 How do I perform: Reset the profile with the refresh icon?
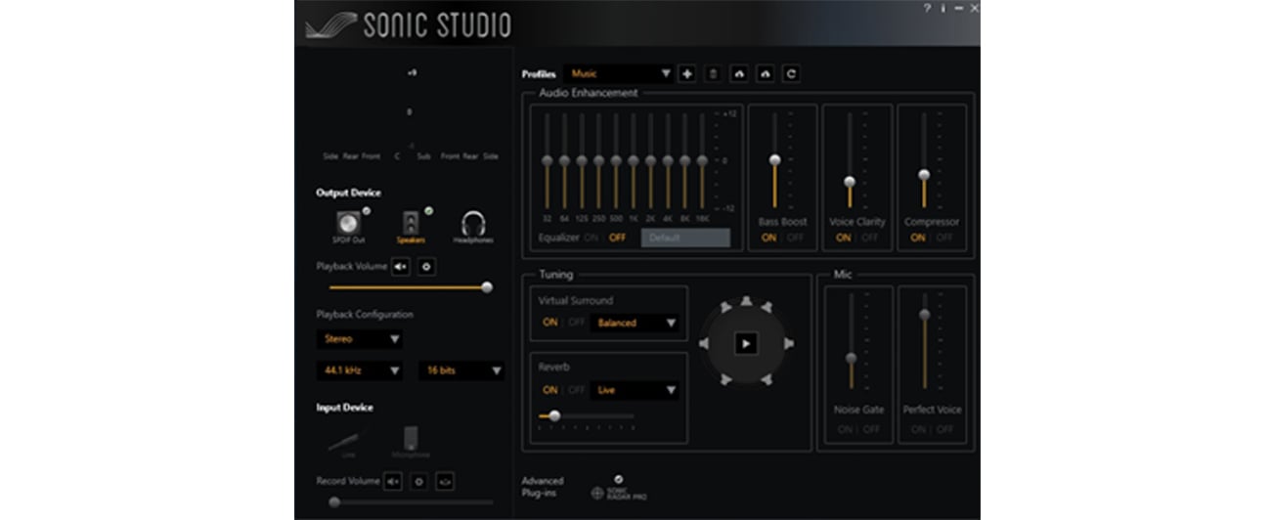[791, 73]
